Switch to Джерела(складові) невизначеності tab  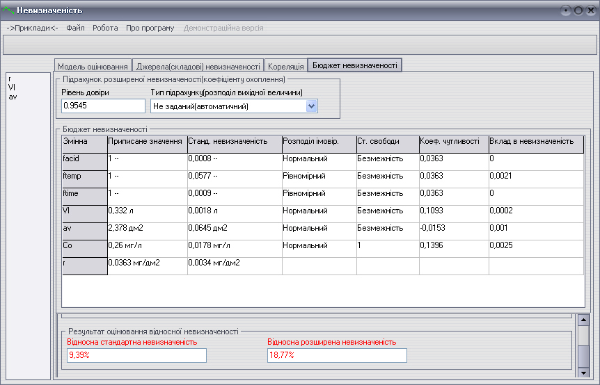pos(198,66)
